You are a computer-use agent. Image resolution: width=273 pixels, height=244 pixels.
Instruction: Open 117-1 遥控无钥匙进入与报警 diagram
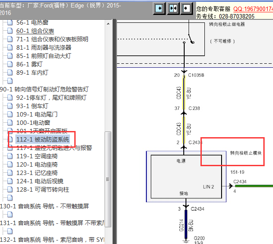click(54, 148)
